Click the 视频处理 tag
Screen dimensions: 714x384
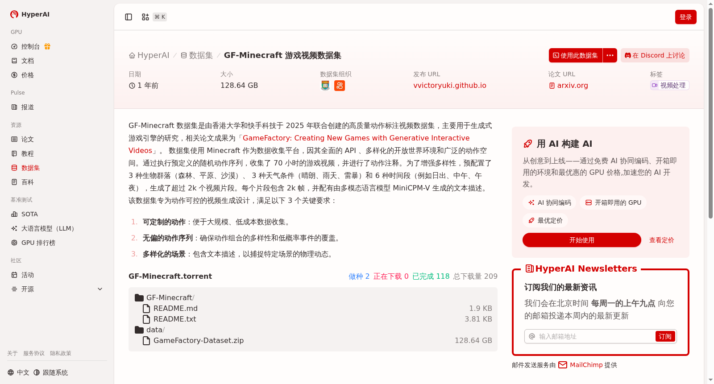point(669,85)
